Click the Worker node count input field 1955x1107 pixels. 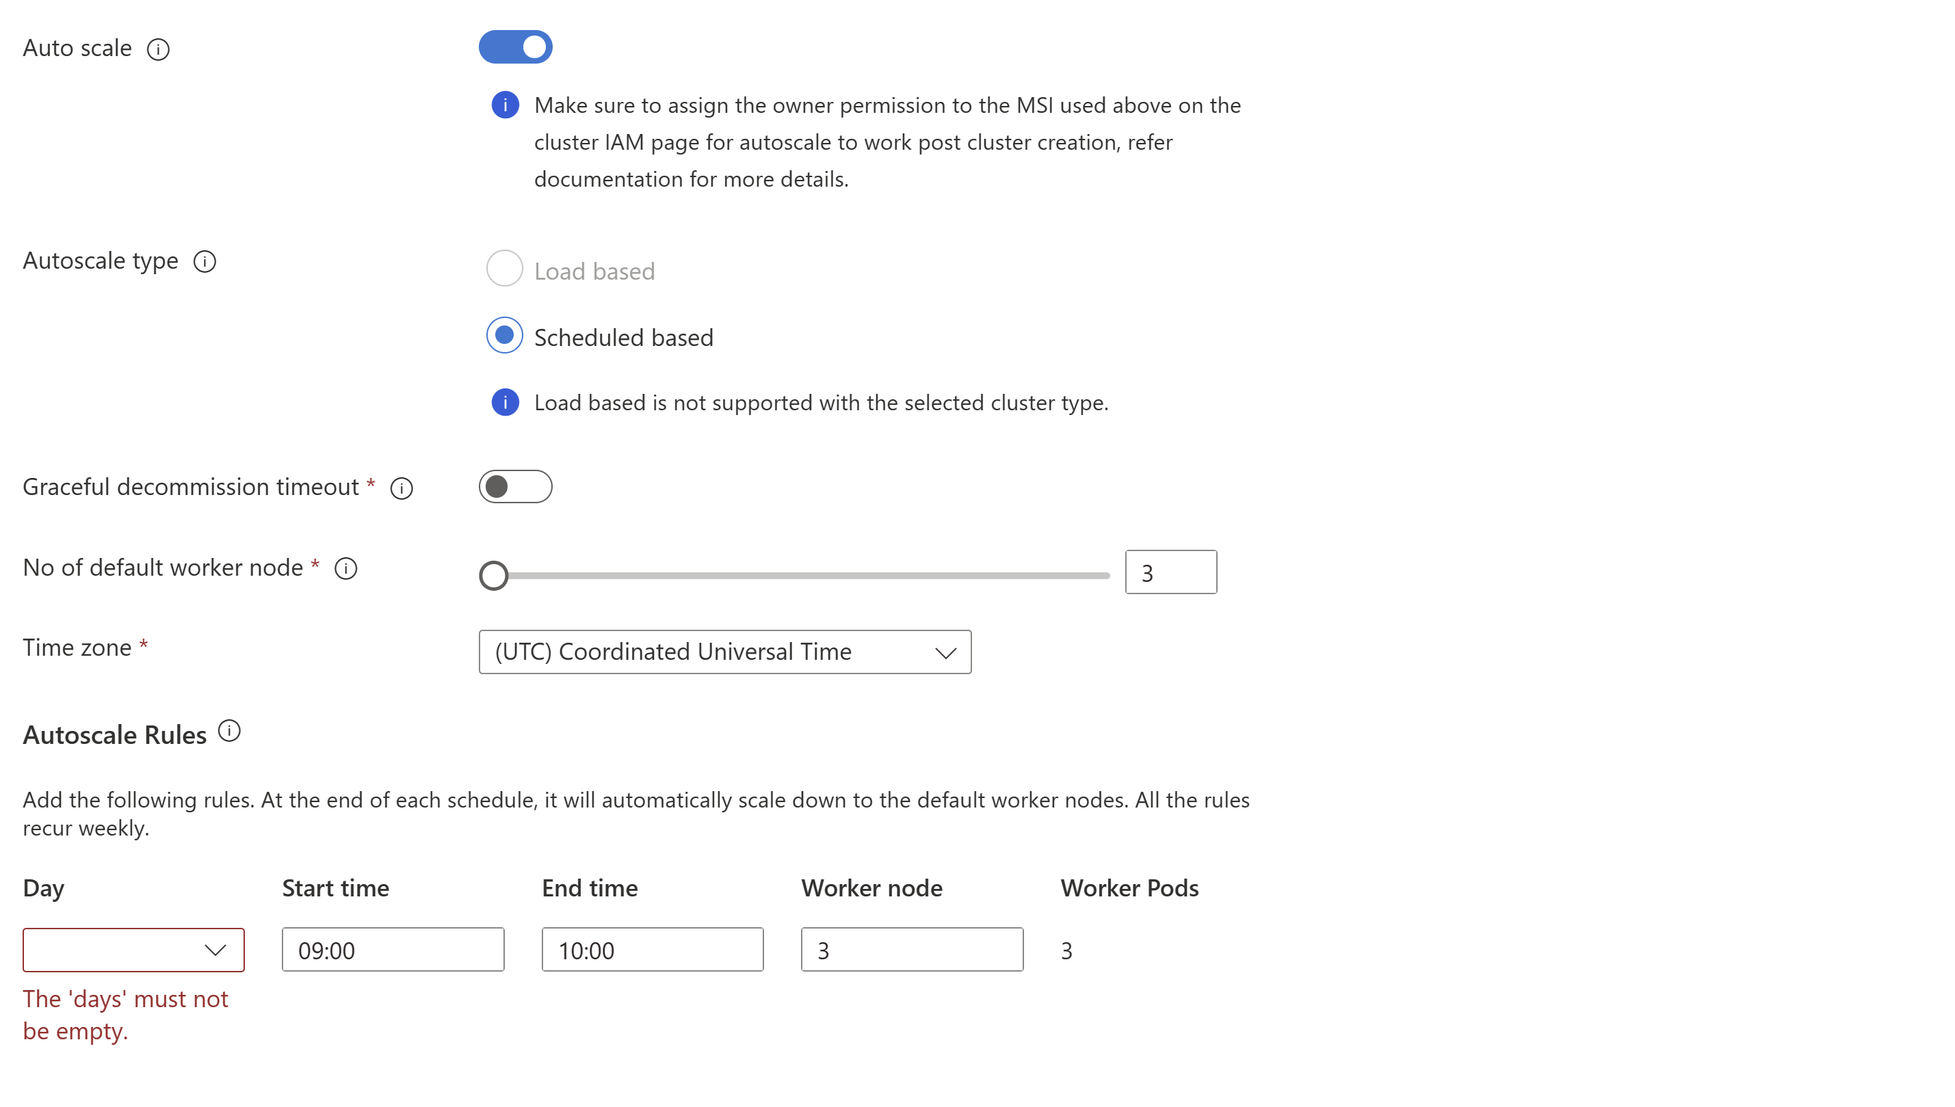(913, 950)
